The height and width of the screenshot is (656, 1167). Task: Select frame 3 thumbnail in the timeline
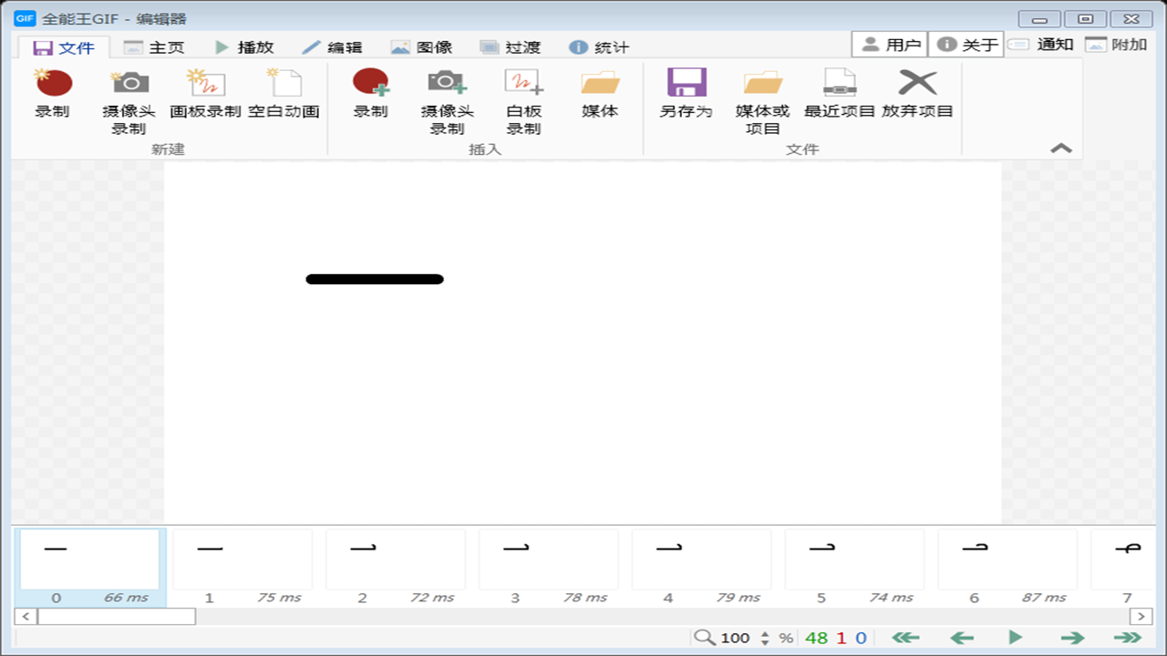[548, 558]
